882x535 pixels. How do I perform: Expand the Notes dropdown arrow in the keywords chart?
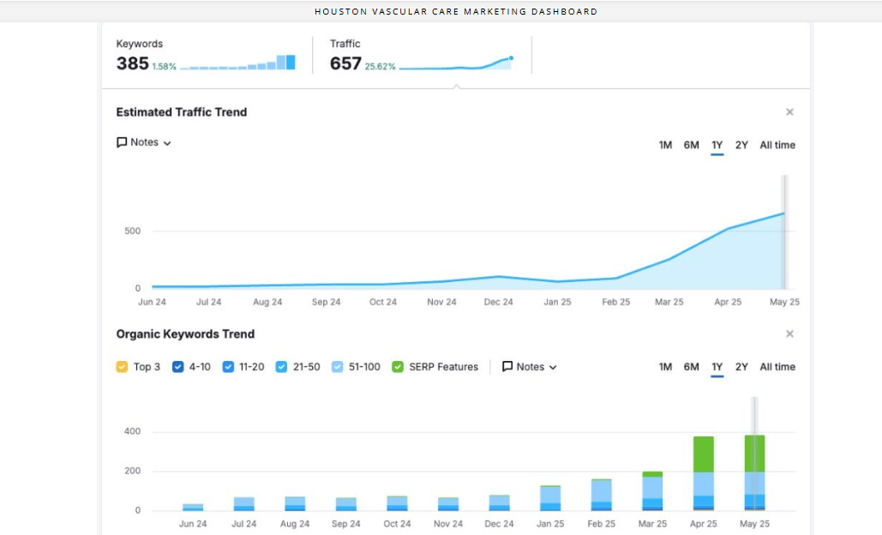click(553, 368)
